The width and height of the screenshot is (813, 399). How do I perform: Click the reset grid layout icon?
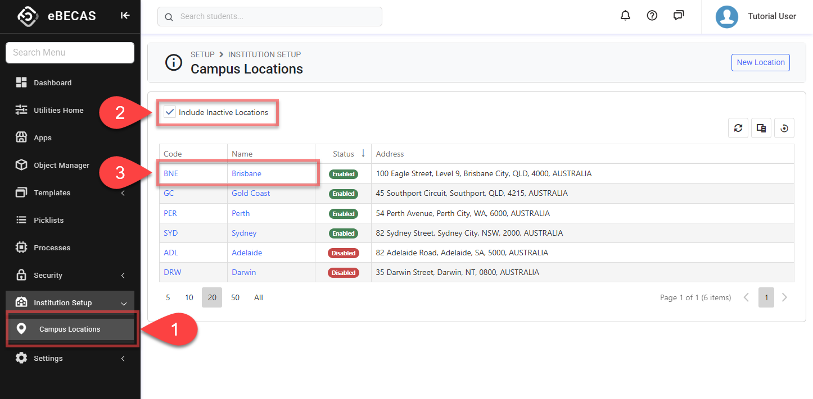pos(784,128)
